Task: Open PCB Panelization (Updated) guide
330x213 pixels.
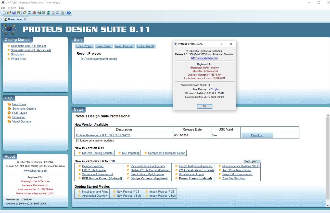Action: 196,170
